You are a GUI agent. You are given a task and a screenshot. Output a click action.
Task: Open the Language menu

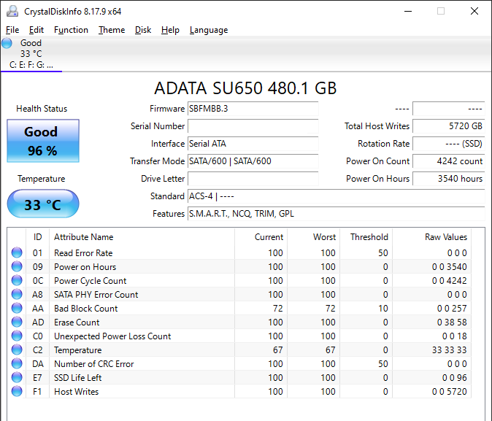(x=208, y=30)
